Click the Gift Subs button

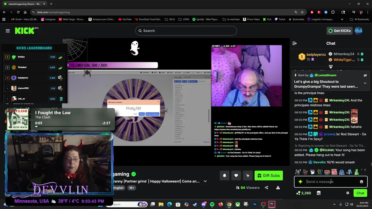pos(269,175)
